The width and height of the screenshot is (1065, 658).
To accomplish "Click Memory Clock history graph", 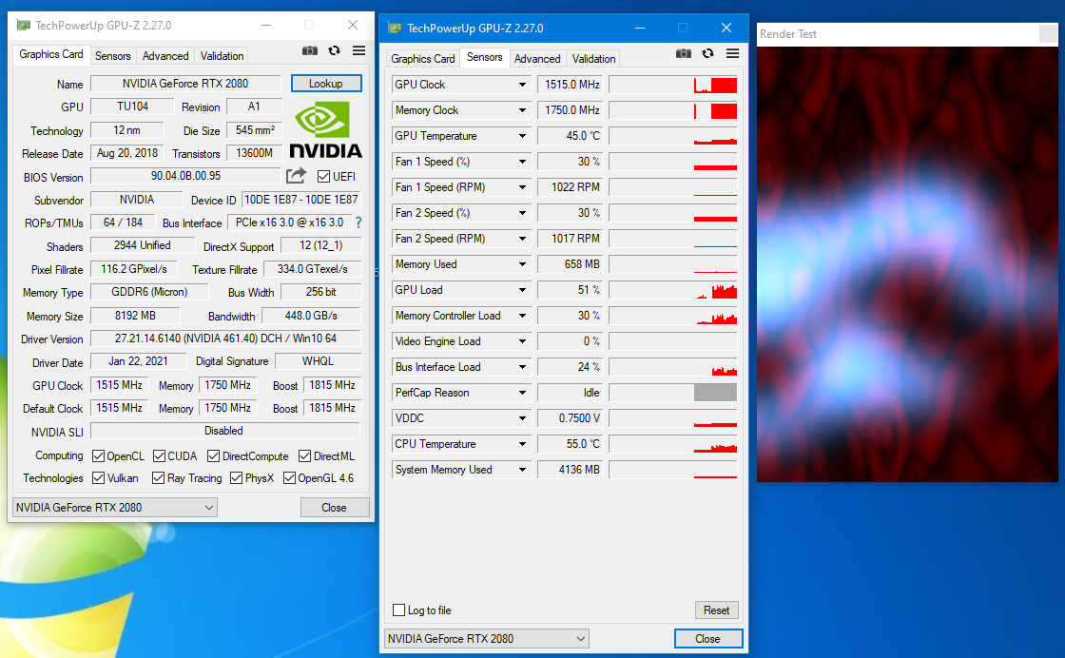I will [672, 110].
